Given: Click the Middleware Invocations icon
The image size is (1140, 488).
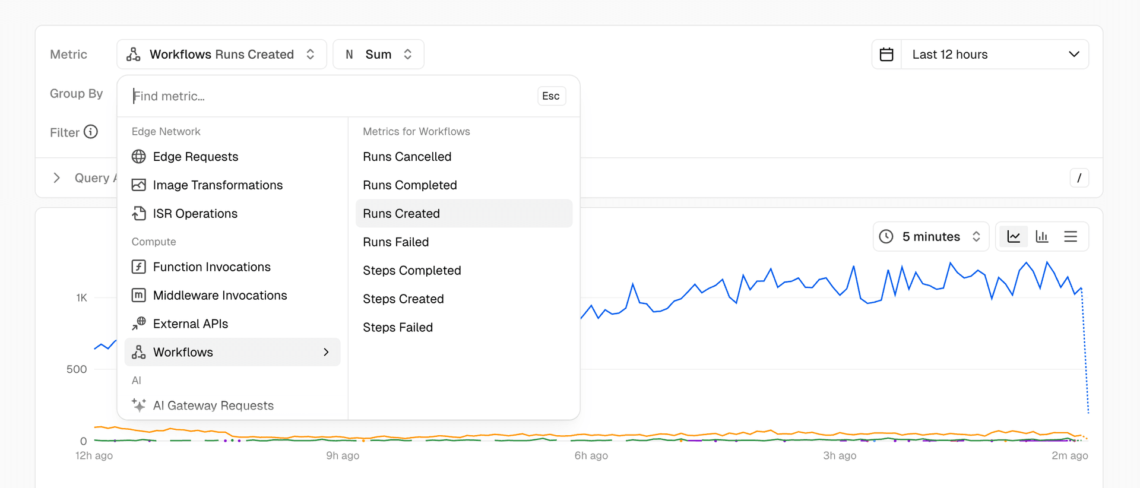Looking at the screenshot, I should pos(138,296).
